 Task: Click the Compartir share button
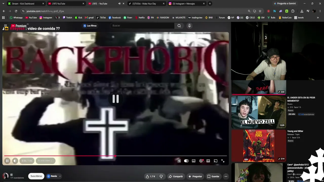pos(176,176)
